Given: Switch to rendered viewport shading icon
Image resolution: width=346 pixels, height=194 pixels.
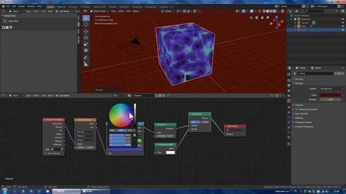Looking at the screenshot, I should (x=275, y=11).
